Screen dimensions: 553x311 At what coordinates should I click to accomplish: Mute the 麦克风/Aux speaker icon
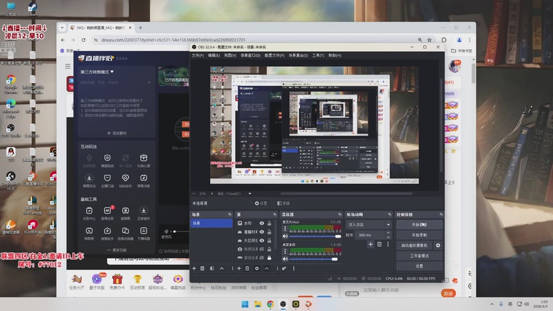285,236
